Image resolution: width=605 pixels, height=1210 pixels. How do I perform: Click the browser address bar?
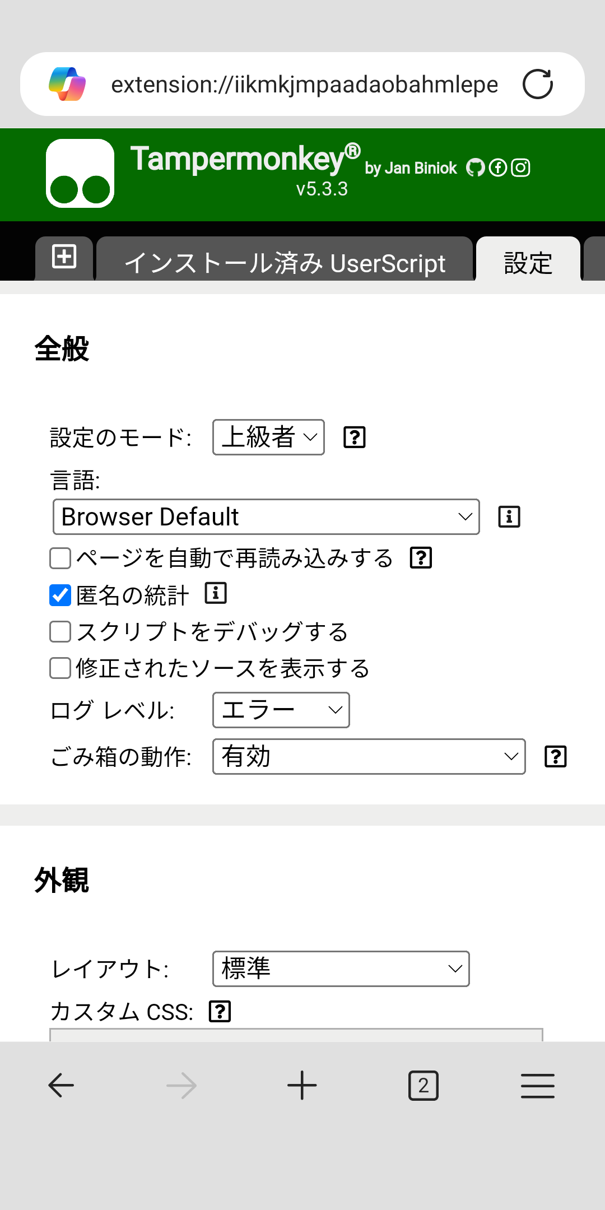click(302, 84)
